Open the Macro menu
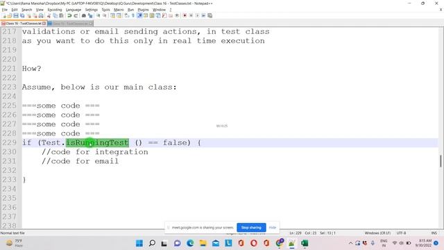 tap(119, 10)
